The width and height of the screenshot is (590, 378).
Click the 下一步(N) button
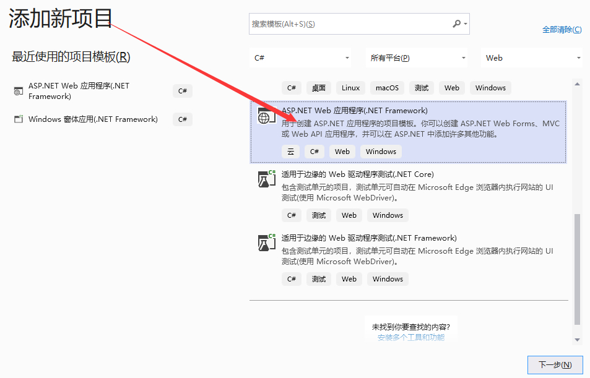(x=555, y=365)
